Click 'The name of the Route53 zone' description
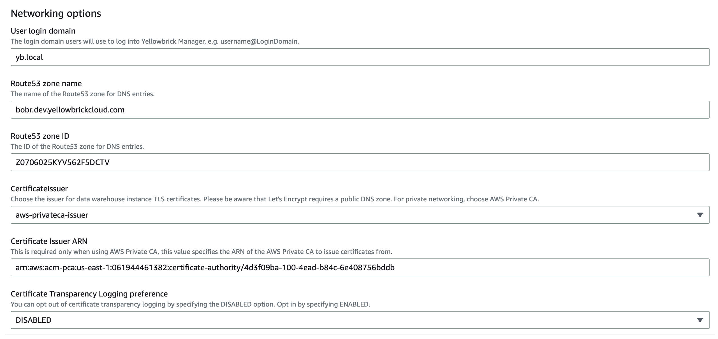Viewport: 718px width, 339px height. tap(83, 94)
